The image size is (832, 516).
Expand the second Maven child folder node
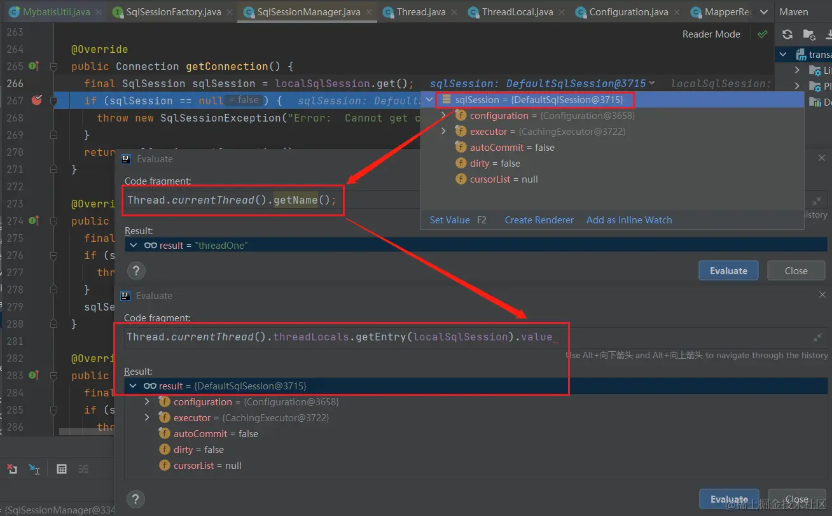pyautogui.click(x=797, y=86)
